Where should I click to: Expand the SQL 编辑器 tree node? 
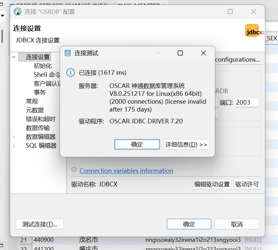tap(14, 146)
